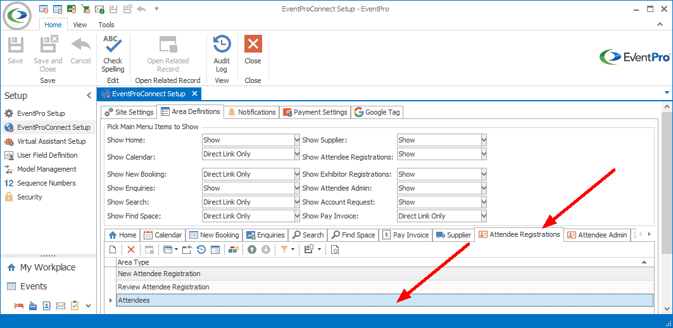Sort by the Area Type column header
The image size is (673, 328).
point(385,262)
